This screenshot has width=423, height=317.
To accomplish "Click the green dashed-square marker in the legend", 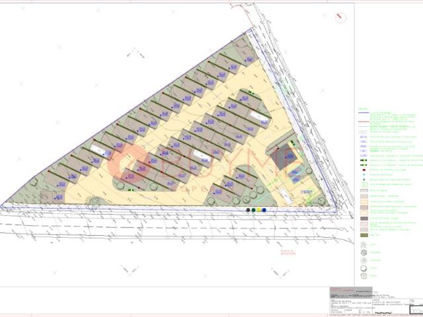I will pos(364,185).
